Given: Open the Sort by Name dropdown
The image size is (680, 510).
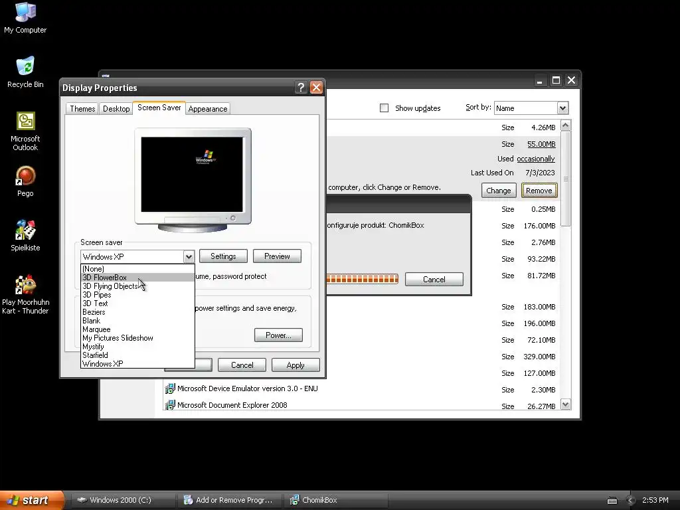Looking at the screenshot, I should click(562, 108).
